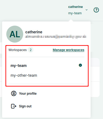Open the Manage workspaces link
Screen dimensions: 103x119
(68, 50)
